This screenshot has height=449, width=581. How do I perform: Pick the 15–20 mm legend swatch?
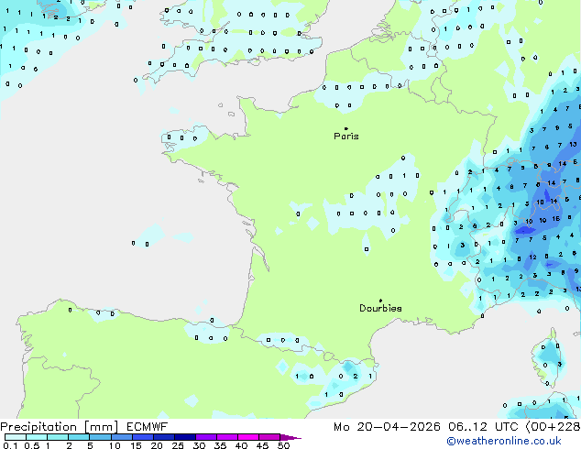(x=143, y=437)
